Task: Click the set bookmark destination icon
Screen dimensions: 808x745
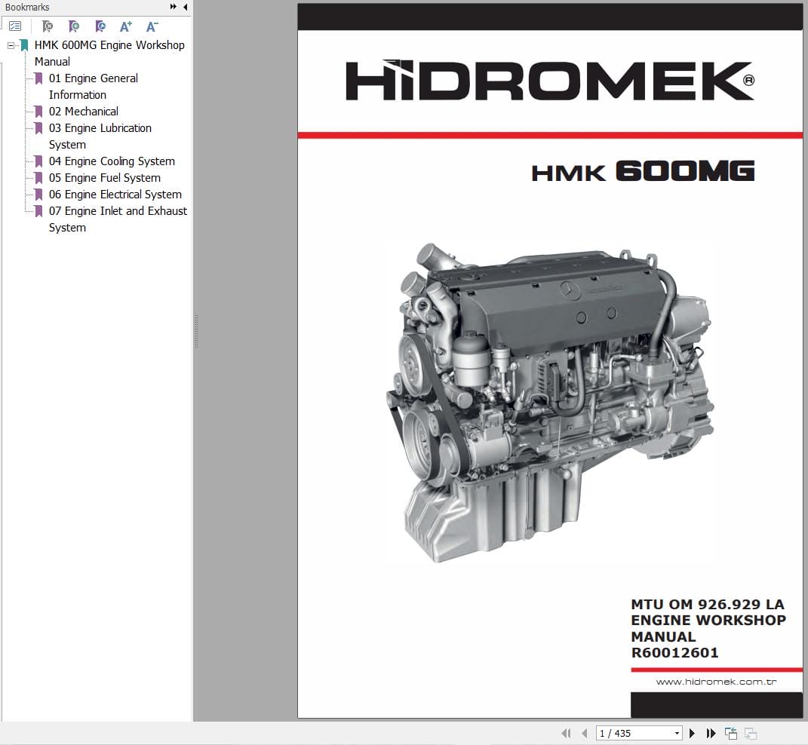Action: tap(100, 26)
